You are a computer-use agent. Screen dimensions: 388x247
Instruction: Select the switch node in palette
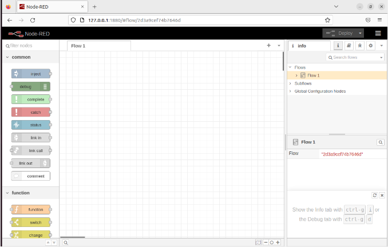coord(31,222)
